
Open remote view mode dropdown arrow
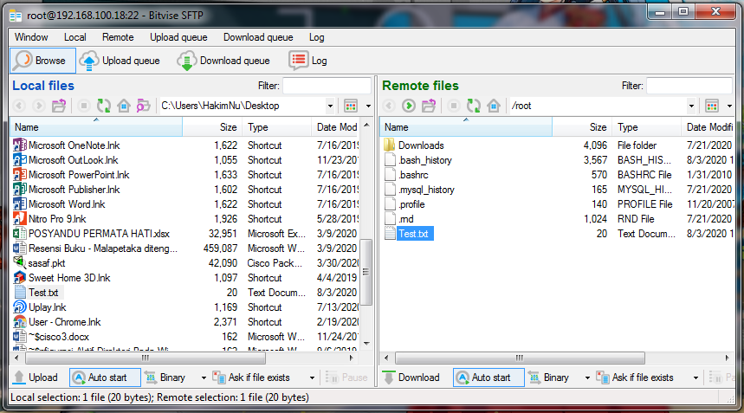[730, 106]
